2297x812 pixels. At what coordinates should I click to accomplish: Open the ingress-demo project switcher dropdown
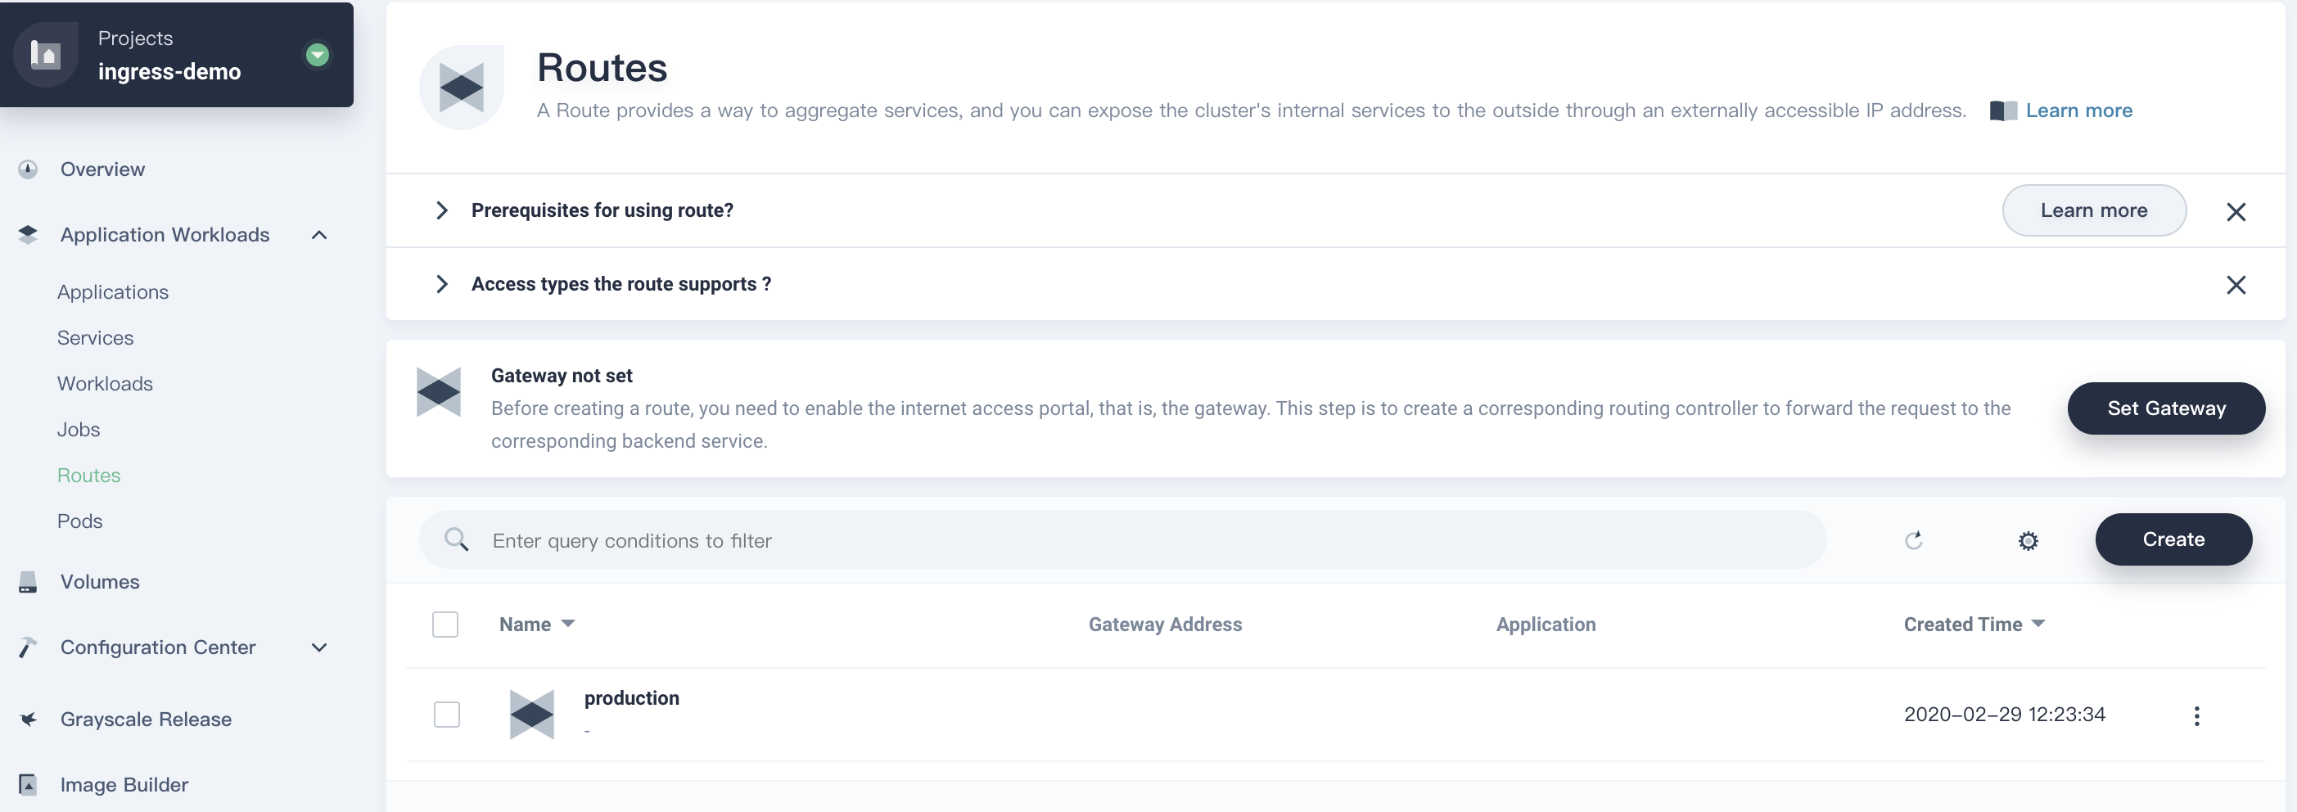pos(318,56)
